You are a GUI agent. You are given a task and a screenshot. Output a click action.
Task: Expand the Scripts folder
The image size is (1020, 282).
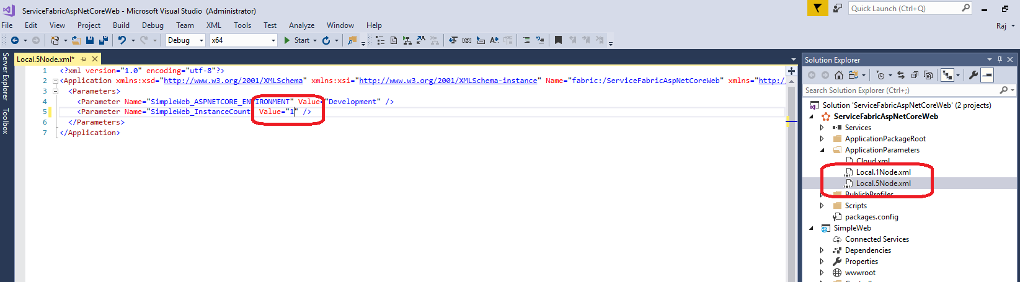(x=822, y=206)
